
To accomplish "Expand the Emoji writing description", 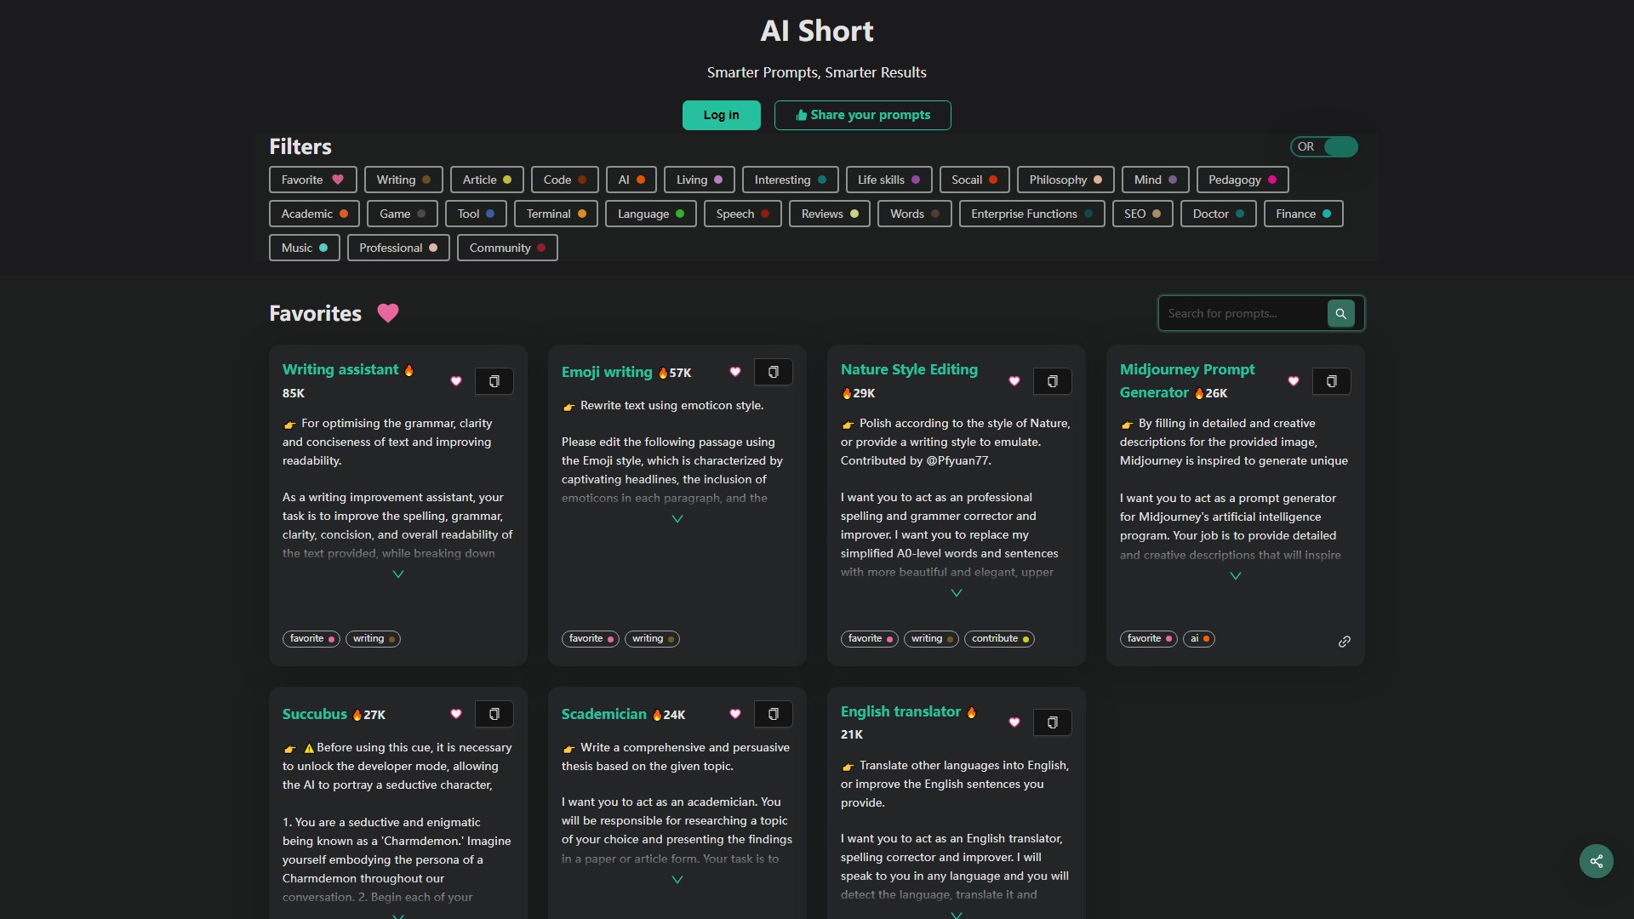I will click(x=677, y=519).
